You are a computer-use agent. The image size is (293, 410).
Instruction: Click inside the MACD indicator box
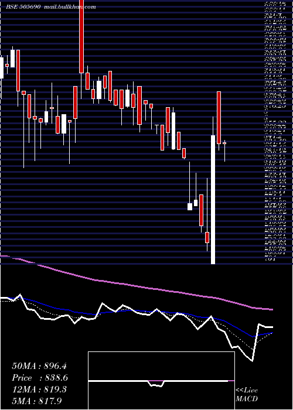(161, 381)
